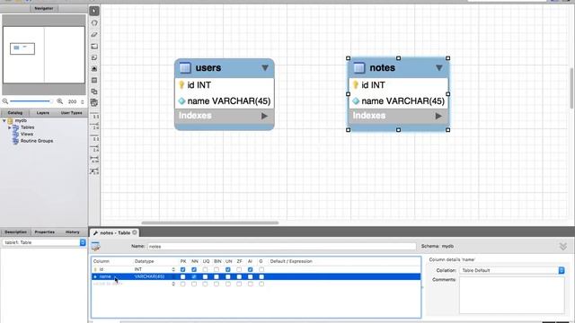Choose 1:1 identifying relationship tool
The image size is (575, 323).
[94, 139]
